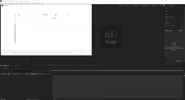
Task: Open the Window menu
Action: pos(38,3)
